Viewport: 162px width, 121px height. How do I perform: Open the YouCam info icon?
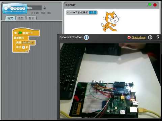150,37
